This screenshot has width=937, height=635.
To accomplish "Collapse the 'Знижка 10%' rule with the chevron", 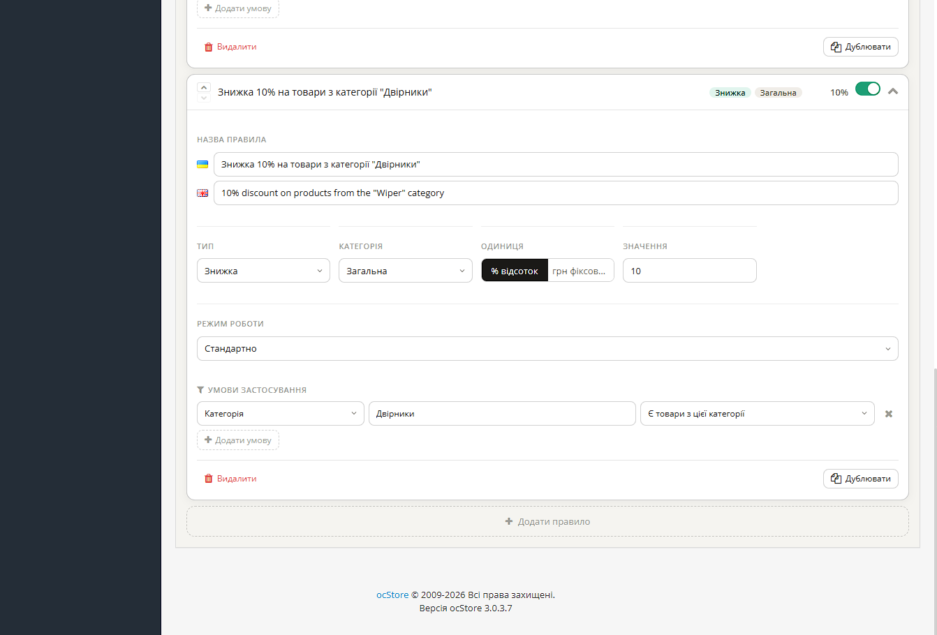I will [893, 91].
